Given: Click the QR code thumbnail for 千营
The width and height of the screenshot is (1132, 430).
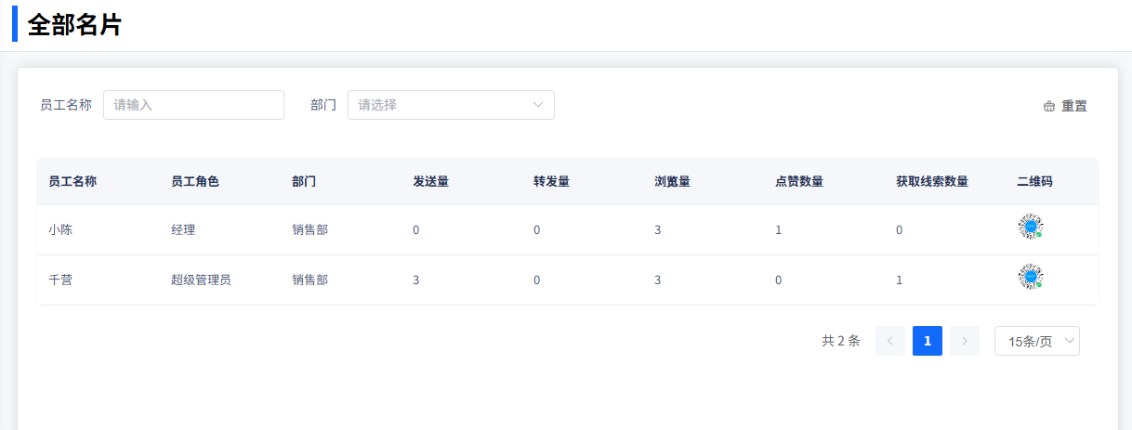Looking at the screenshot, I should coord(1030,278).
